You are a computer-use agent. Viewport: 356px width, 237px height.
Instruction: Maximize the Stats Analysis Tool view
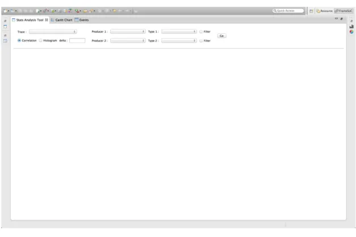(x=341, y=19)
